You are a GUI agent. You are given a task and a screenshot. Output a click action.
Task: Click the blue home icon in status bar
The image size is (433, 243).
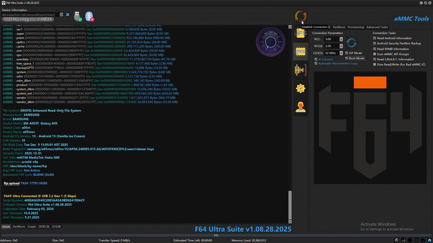tap(429, 240)
